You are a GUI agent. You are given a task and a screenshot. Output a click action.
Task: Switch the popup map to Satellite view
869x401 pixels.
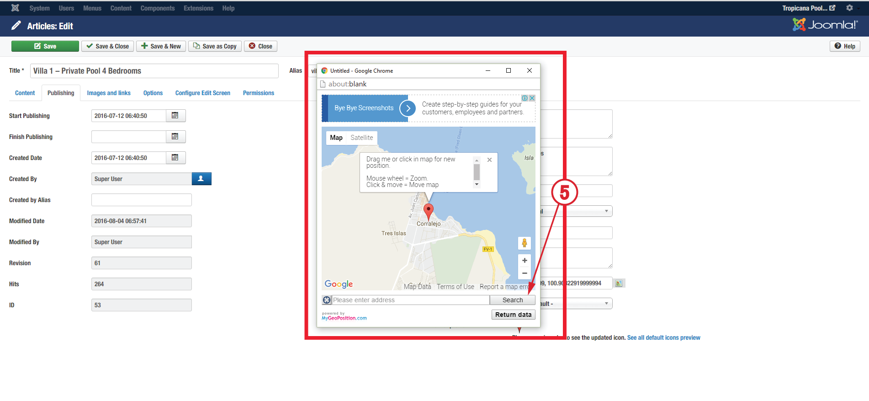362,138
